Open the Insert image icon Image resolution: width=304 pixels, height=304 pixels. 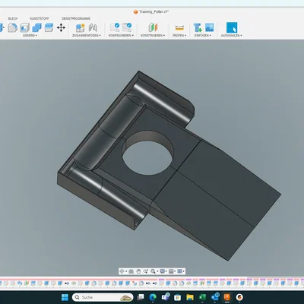[210, 27]
